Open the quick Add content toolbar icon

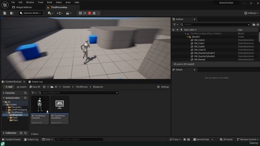point(50,13)
